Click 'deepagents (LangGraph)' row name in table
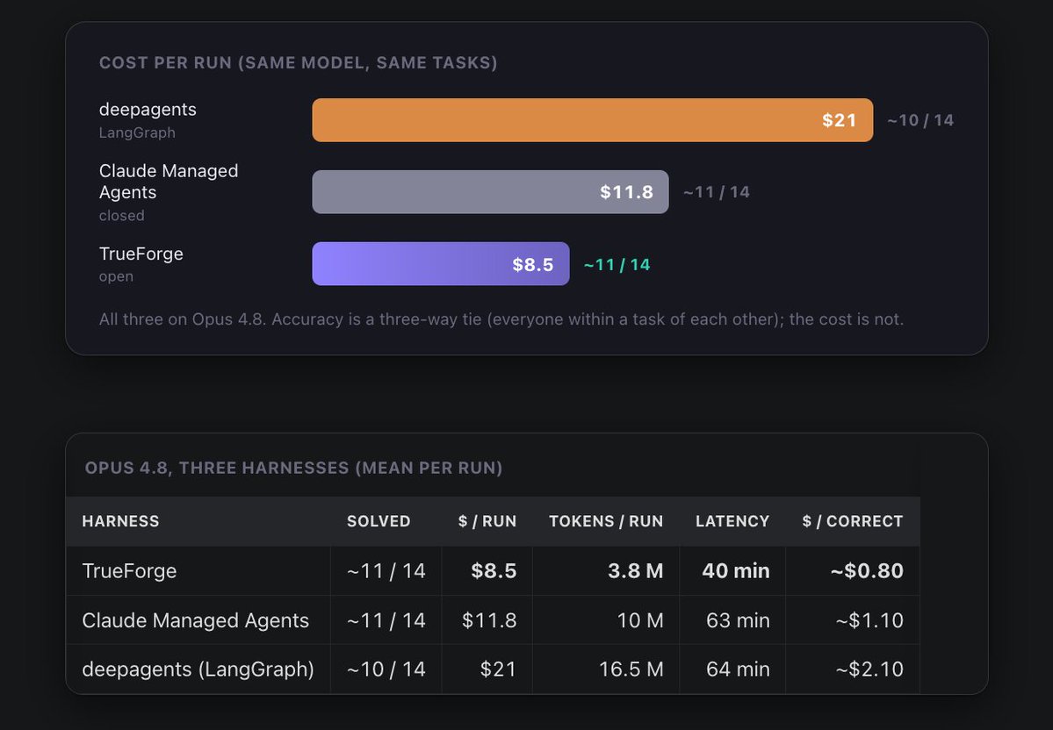Screen dimensions: 1053x730 [198, 669]
